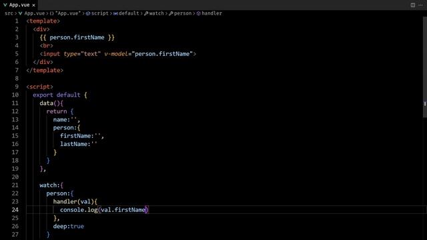Click 'person:{' on line 14

(x=67, y=127)
